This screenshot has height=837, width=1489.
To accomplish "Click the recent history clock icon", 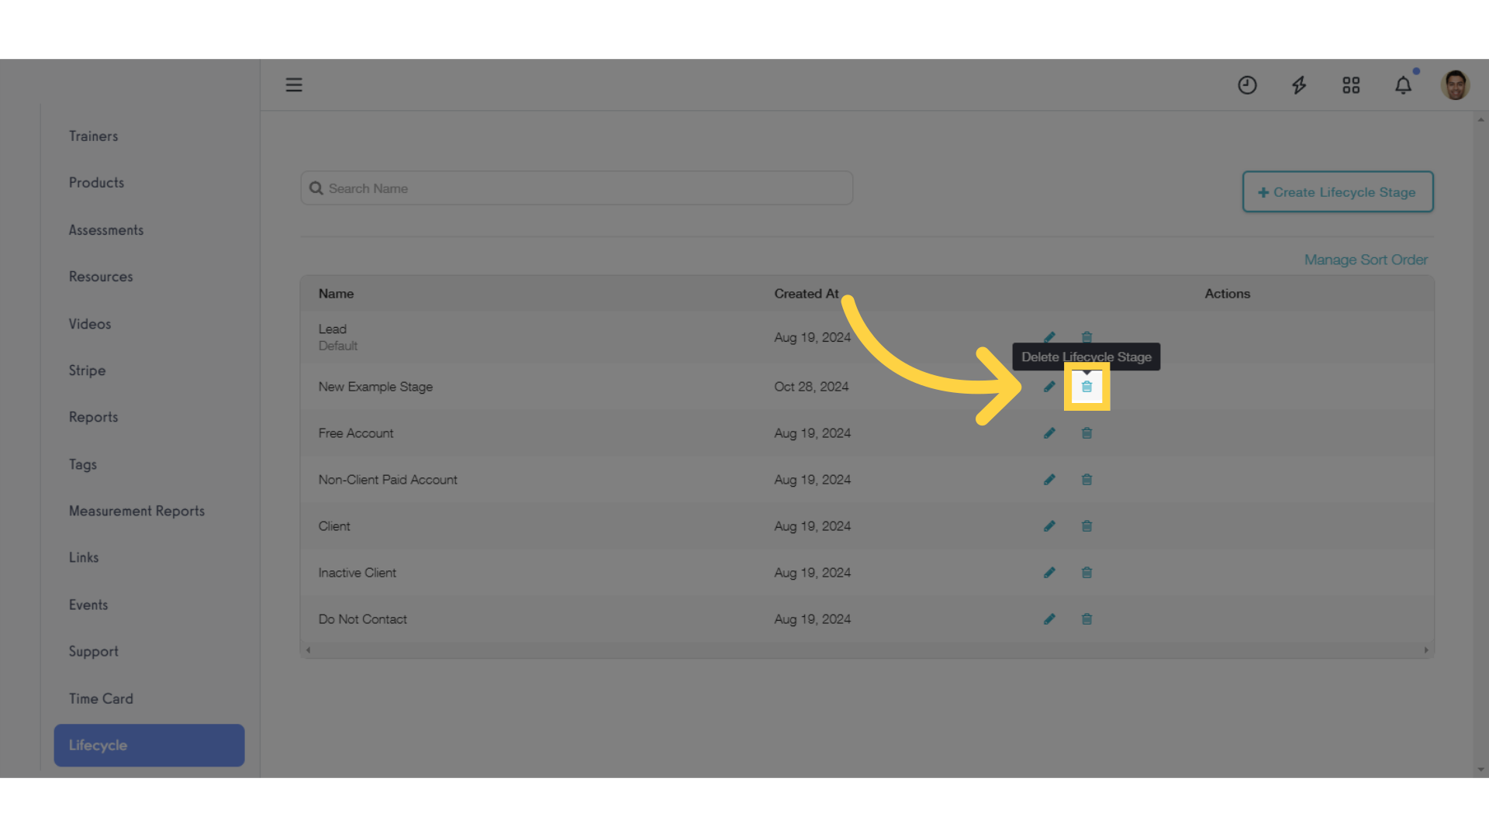I will pyautogui.click(x=1247, y=85).
